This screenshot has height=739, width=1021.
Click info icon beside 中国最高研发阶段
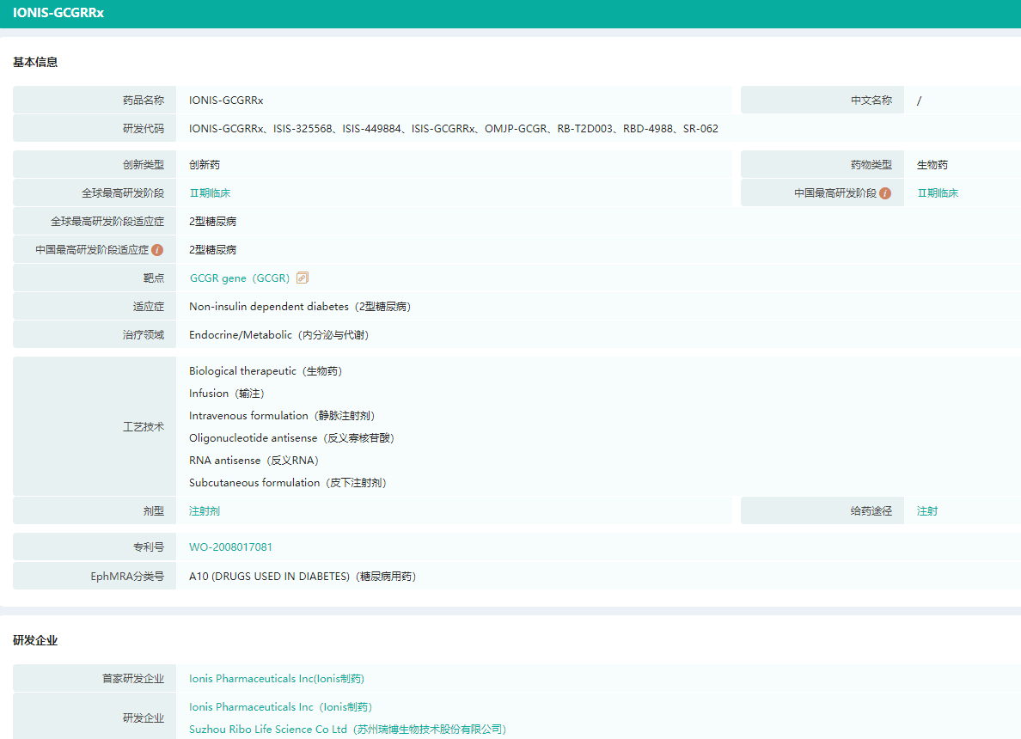(x=885, y=193)
